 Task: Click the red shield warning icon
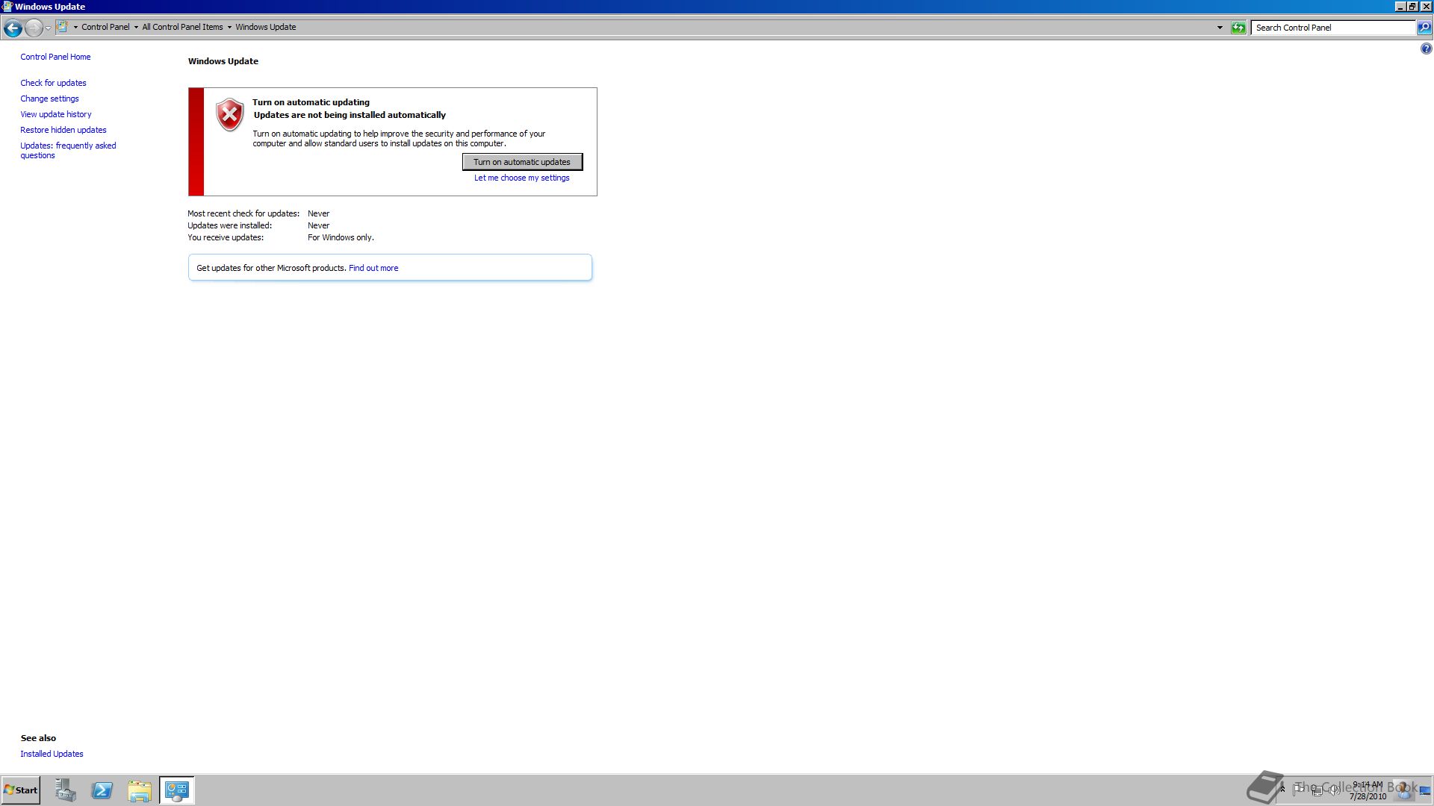pyautogui.click(x=229, y=115)
